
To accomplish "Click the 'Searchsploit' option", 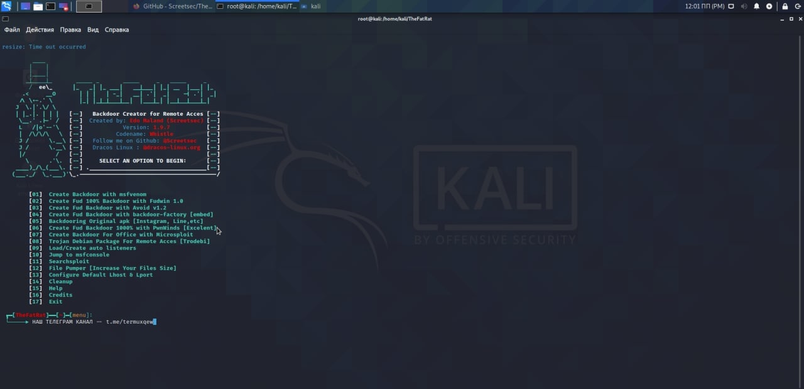I will tap(69, 261).
